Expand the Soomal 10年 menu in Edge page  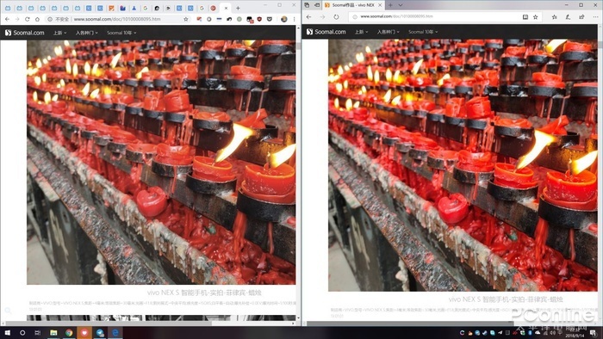[x=423, y=32]
